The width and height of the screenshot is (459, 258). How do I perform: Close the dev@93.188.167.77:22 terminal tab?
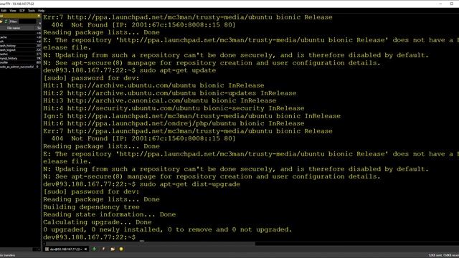85,249
